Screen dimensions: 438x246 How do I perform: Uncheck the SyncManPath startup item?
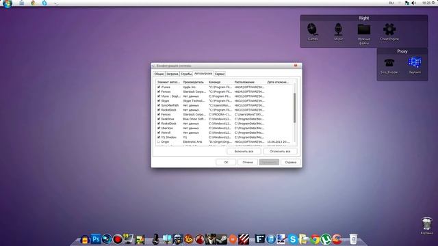(x=159, y=105)
